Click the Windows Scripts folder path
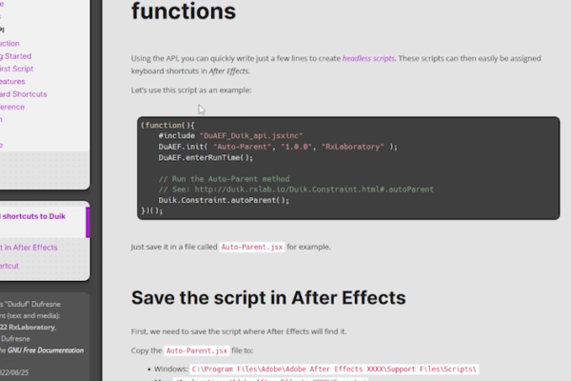This screenshot has width=571, height=381. (335, 368)
